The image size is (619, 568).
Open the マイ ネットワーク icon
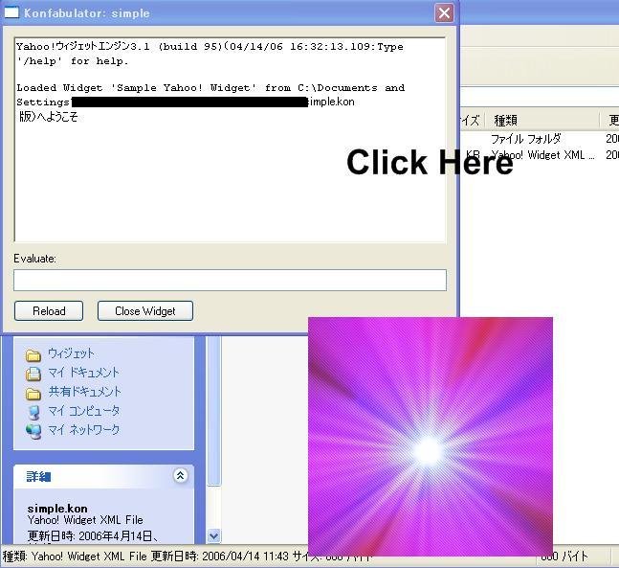click(x=33, y=431)
